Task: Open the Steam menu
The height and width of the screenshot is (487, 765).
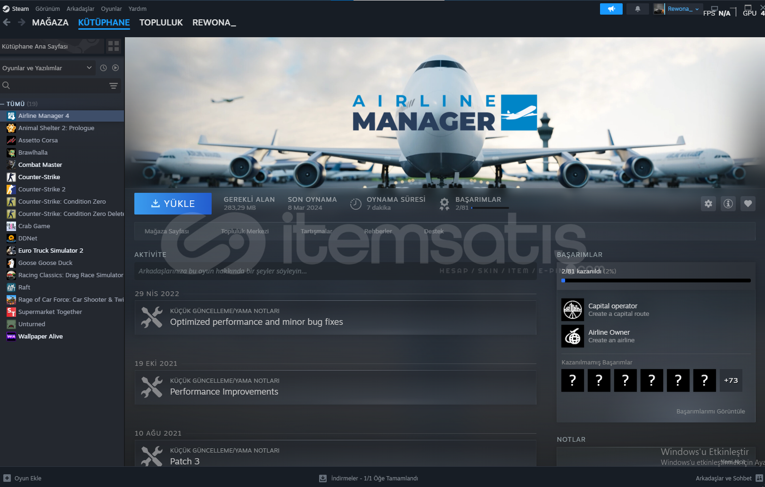Action: coord(16,9)
